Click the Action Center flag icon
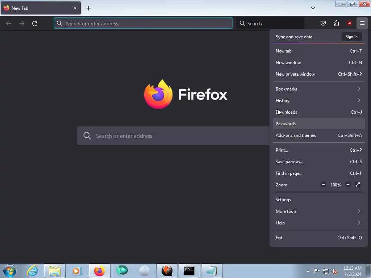371x278 pixels. coord(317,271)
